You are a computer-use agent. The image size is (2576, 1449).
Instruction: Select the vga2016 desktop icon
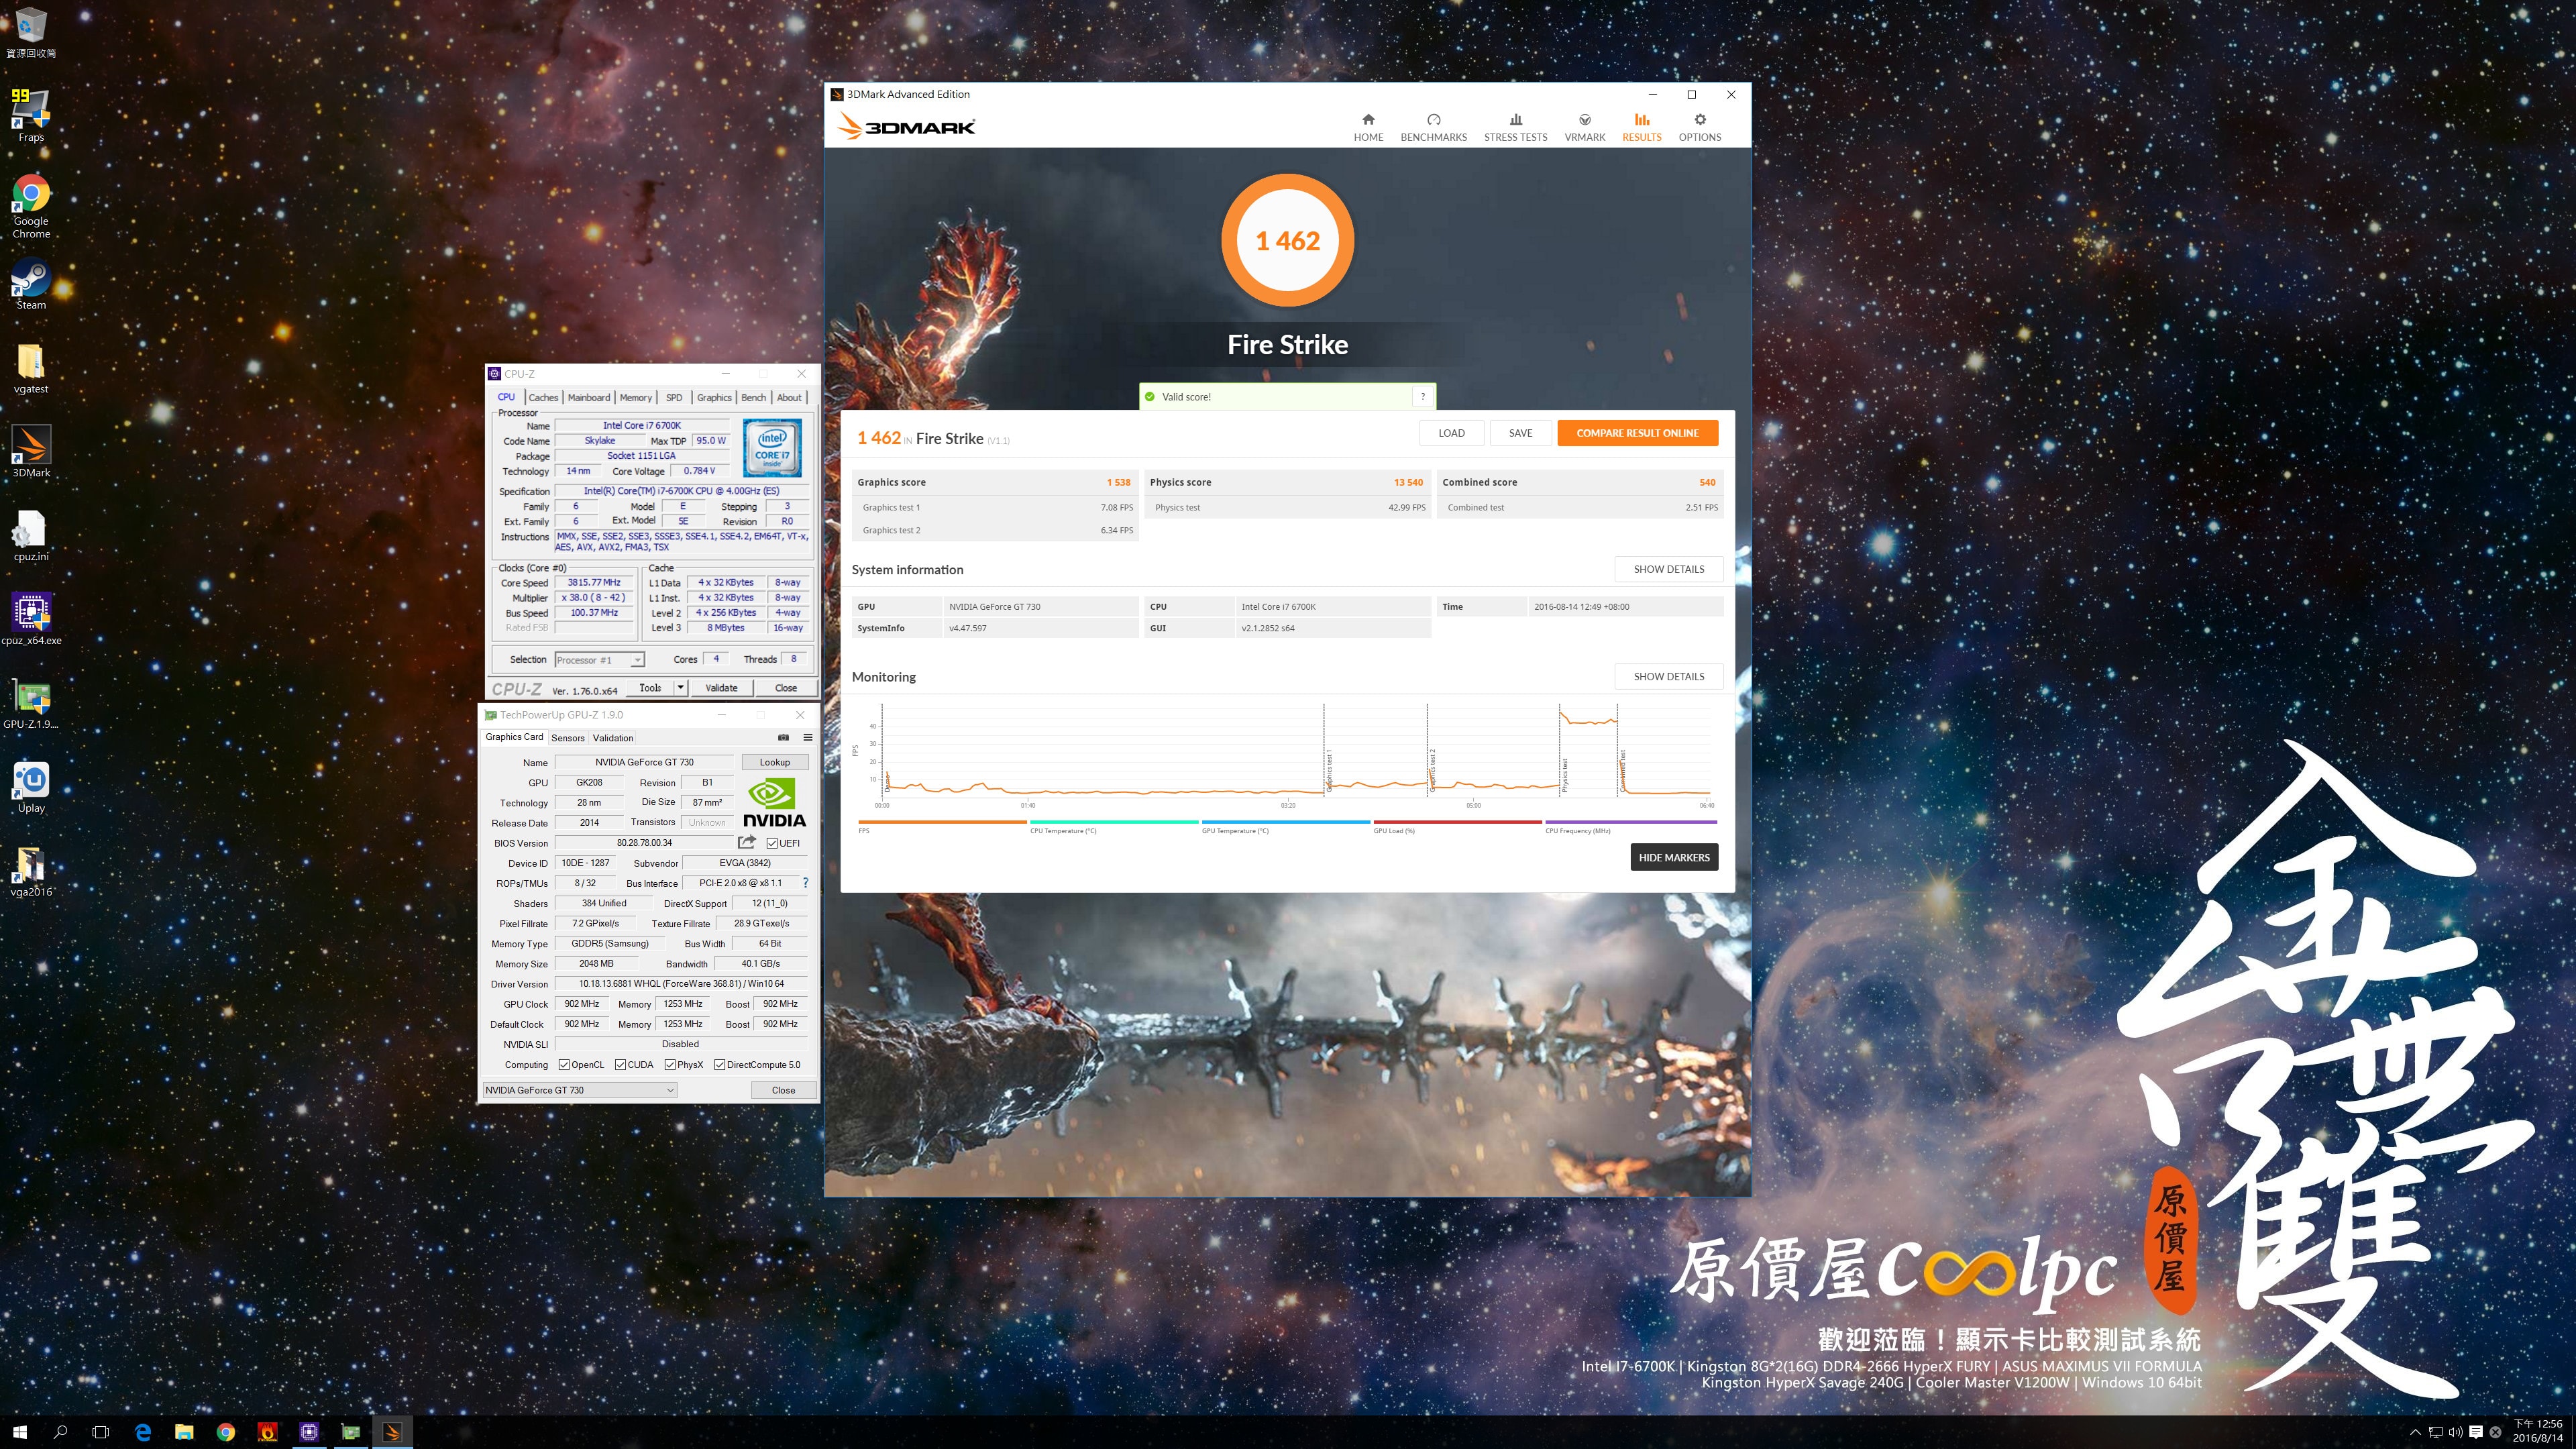(x=31, y=871)
